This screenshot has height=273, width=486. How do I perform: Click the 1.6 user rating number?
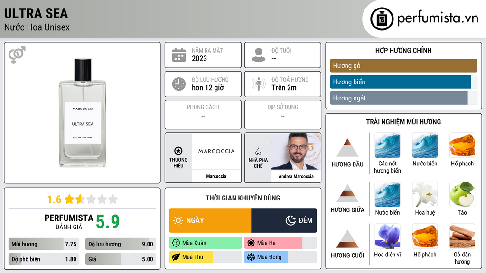(x=54, y=200)
